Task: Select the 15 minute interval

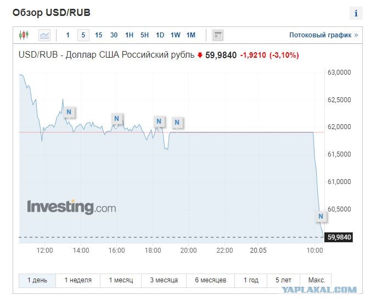Action: click(98, 35)
